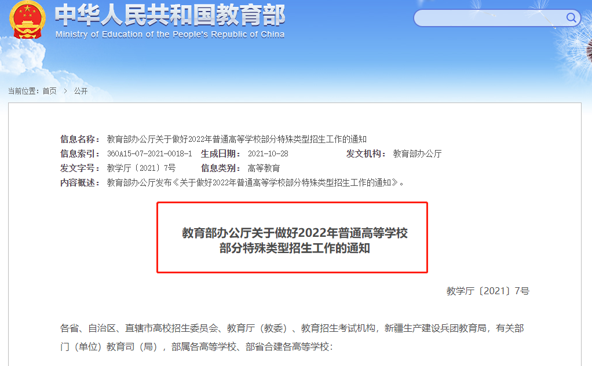Click the 高等教育 information category value
The image size is (592, 366).
(264, 169)
